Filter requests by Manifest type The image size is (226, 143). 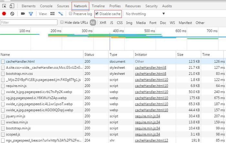click(185, 23)
